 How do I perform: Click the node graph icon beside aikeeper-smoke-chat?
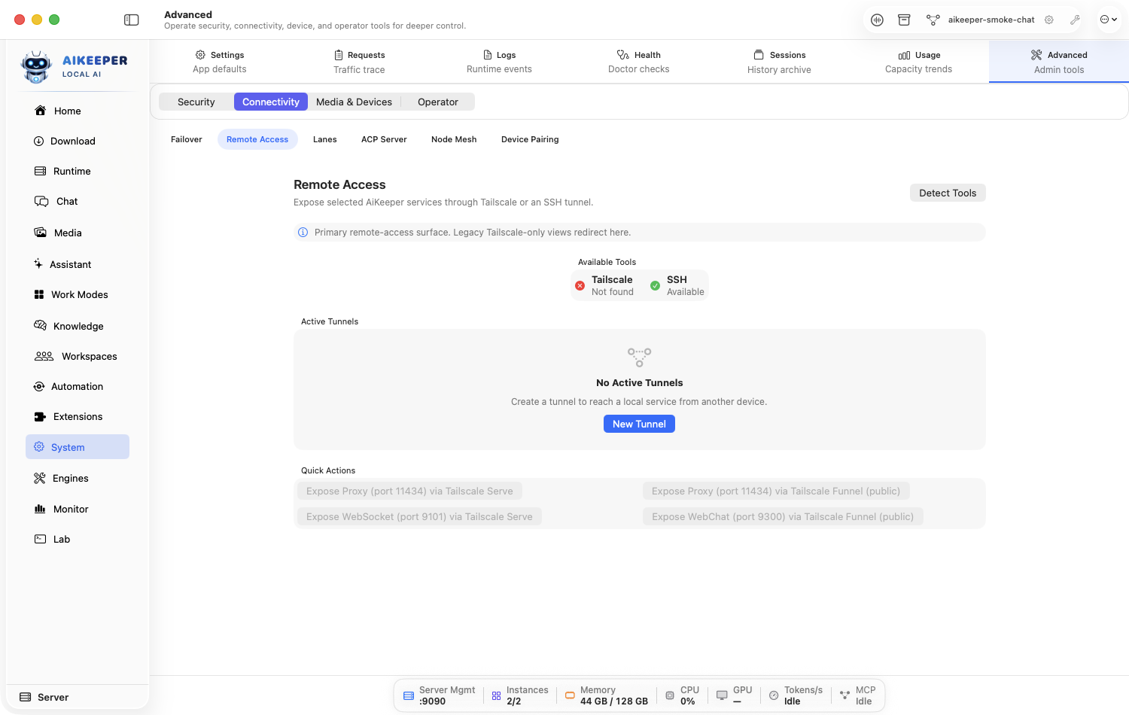(x=933, y=20)
